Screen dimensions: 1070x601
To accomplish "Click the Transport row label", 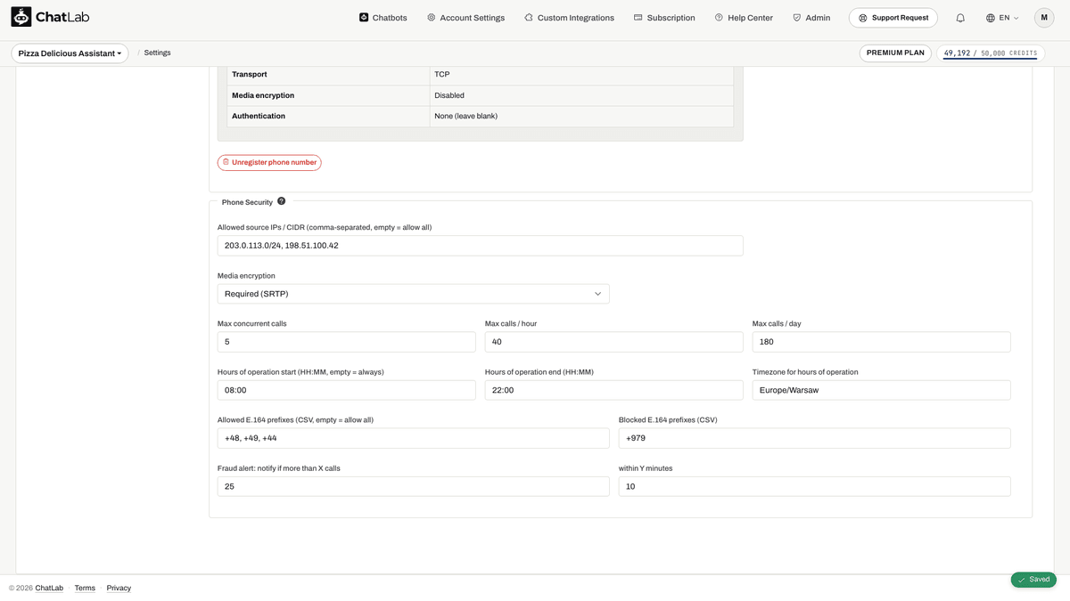I will pyautogui.click(x=250, y=75).
